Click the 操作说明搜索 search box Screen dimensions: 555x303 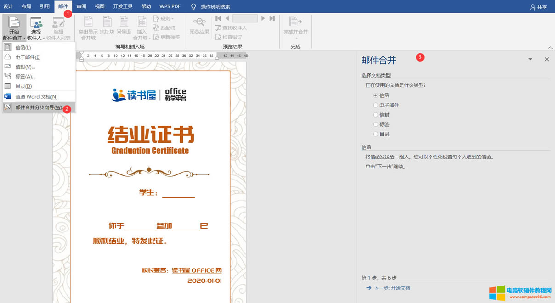pyautogui.click(x=215, y=6)
